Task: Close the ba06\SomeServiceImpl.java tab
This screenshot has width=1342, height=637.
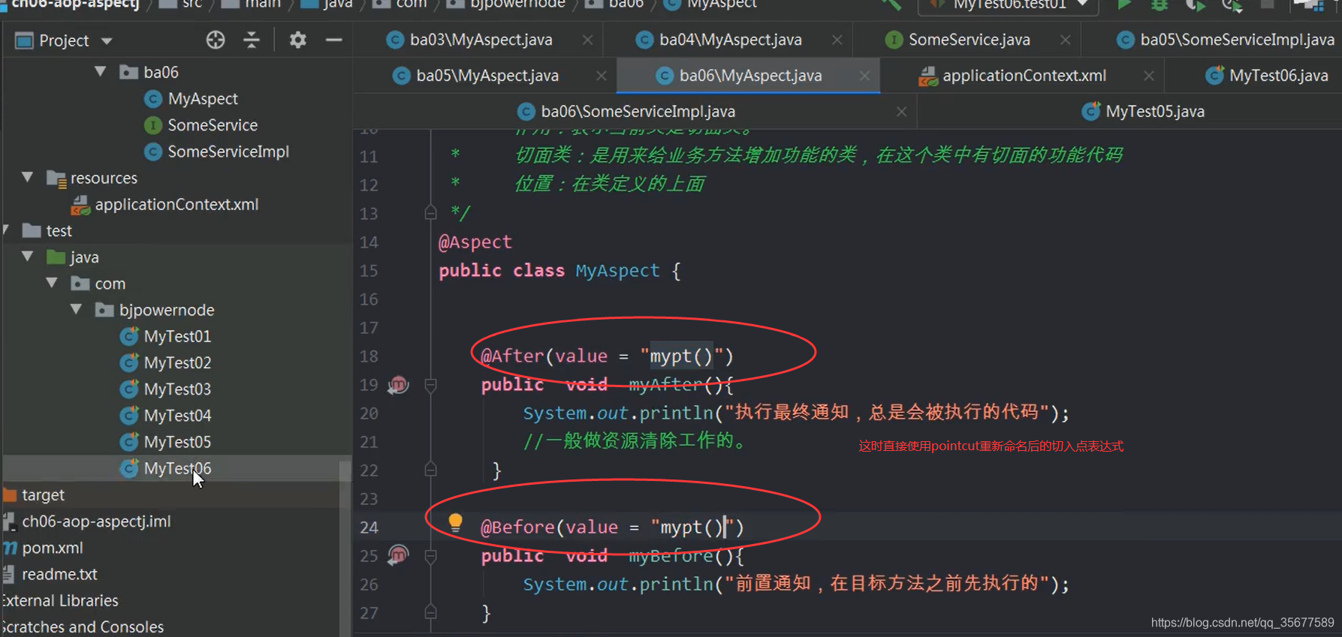Action: pyautogui.click(x=901, y=112)
